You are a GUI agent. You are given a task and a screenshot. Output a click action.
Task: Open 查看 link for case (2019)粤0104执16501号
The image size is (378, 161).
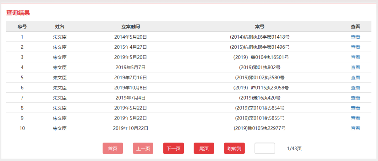(x=355, y=58)
